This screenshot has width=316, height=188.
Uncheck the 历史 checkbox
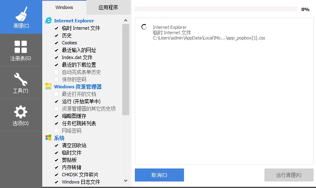point(56,35)
